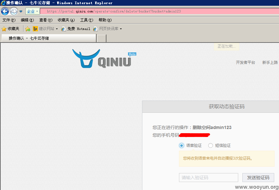Open the 企业 certificate dropdown in address bar
The width and height of the screenshot is (279, 190).
(x=33, y=11)
